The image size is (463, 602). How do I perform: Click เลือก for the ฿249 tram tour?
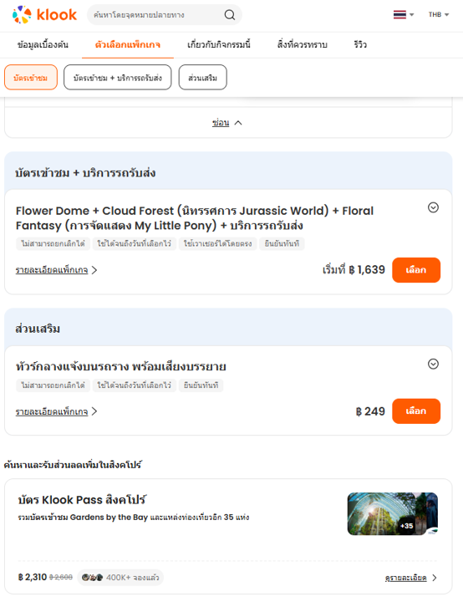coord(416,411)
